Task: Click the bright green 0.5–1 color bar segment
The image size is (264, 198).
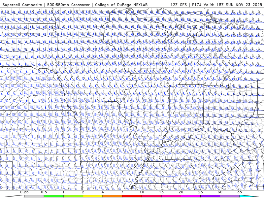Action: [x=54, y=196]
